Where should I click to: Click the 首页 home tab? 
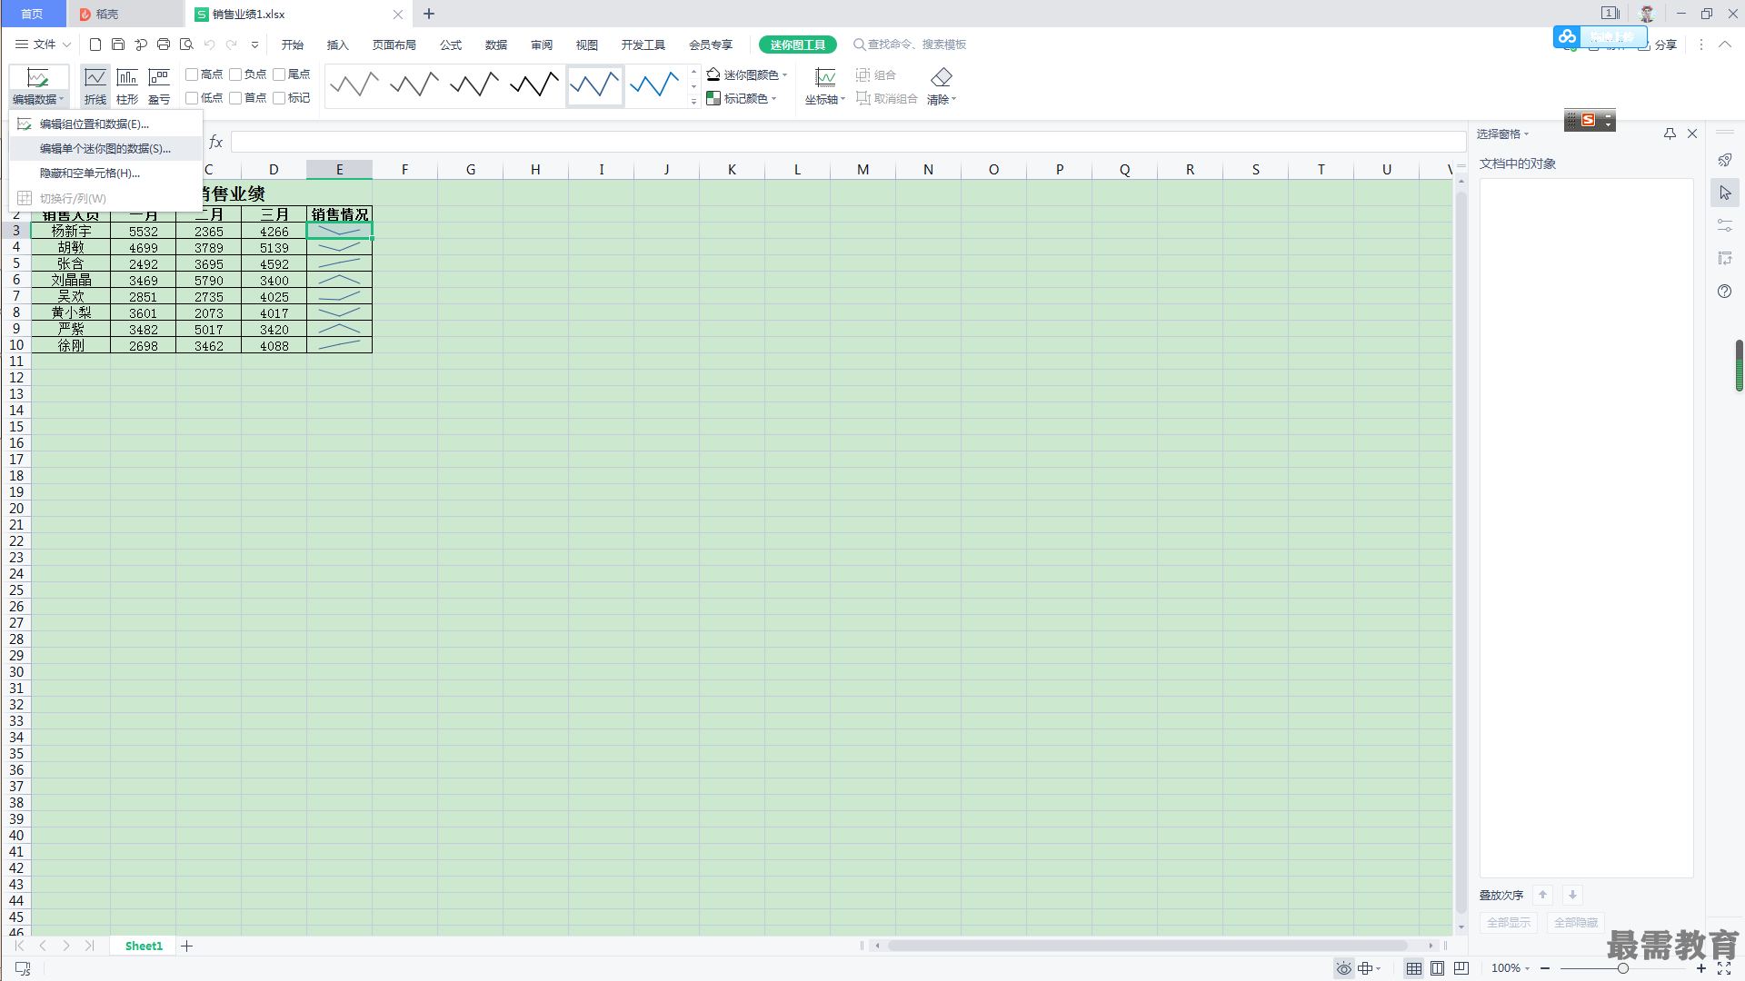[x=32, y=14]
